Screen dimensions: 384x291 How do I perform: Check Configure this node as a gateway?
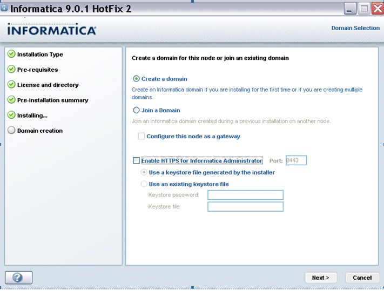[142, 136]
